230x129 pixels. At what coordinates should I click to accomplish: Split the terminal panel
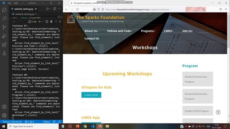click(47, 21)
